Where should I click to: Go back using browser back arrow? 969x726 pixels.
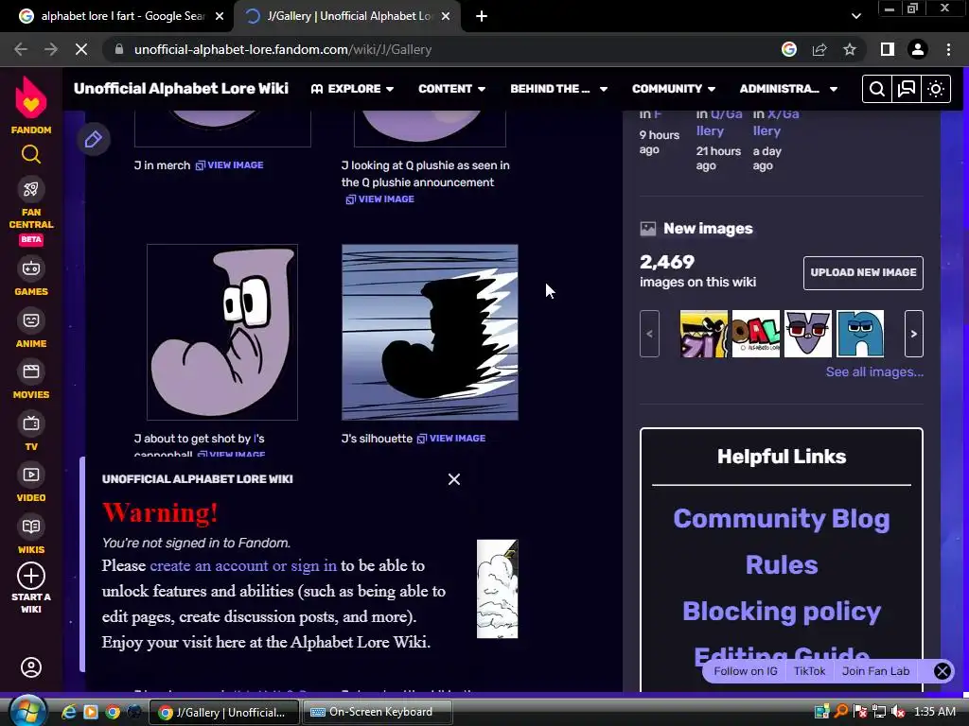point(21,49)
